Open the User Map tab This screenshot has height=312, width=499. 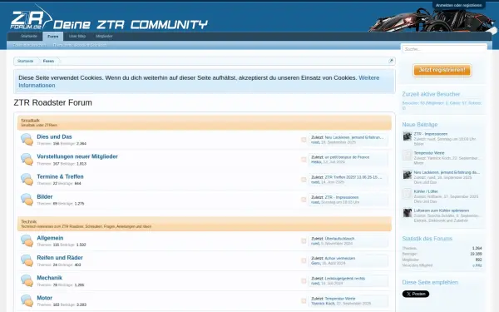[77, 37]
